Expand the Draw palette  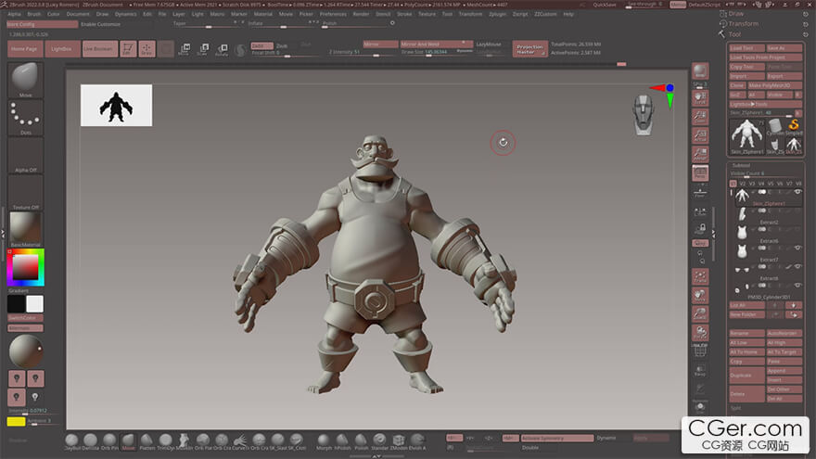coord(738,14)
